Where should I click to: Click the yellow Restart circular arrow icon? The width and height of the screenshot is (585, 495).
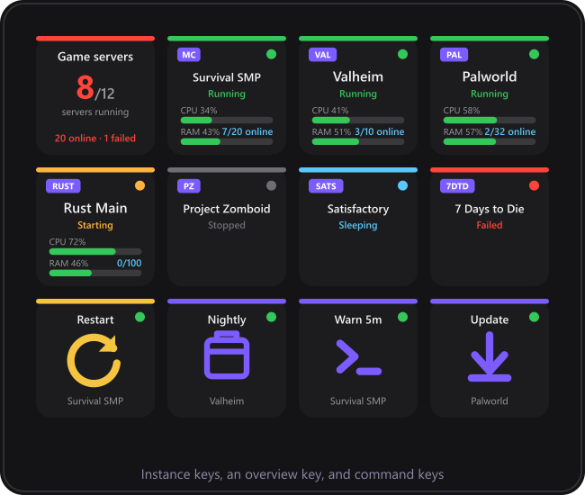(x=94, y=360)
